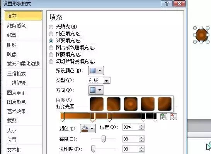The width and height of the screenshot is (211, 154).
Task: Open the 发光和柔化边缘 category
Action: 24,64
